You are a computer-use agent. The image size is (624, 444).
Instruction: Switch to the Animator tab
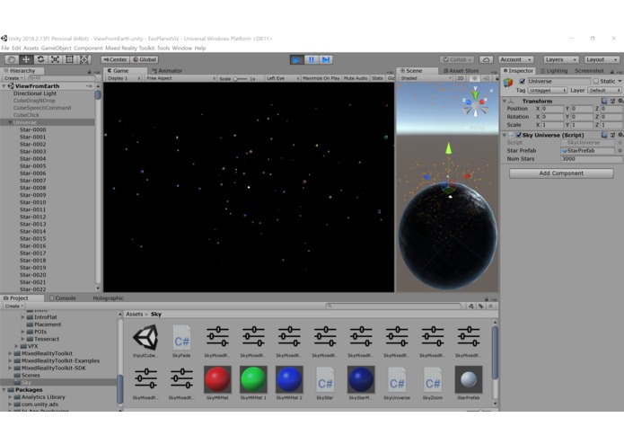coord(167,71)
